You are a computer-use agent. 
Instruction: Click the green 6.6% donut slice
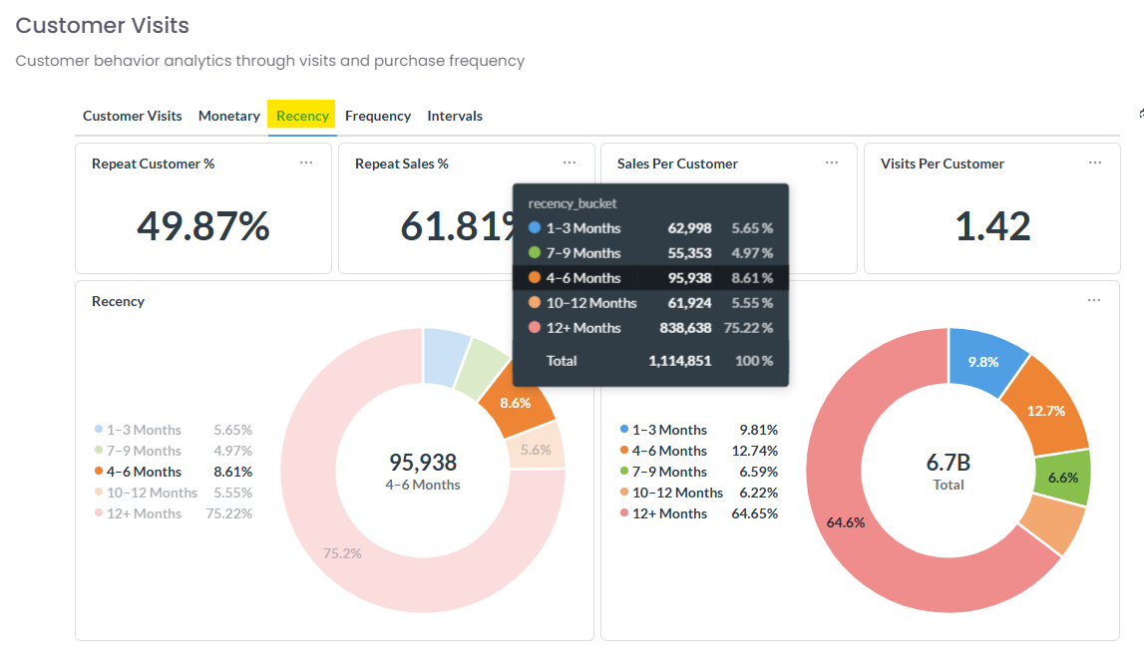pos(1063,478)
